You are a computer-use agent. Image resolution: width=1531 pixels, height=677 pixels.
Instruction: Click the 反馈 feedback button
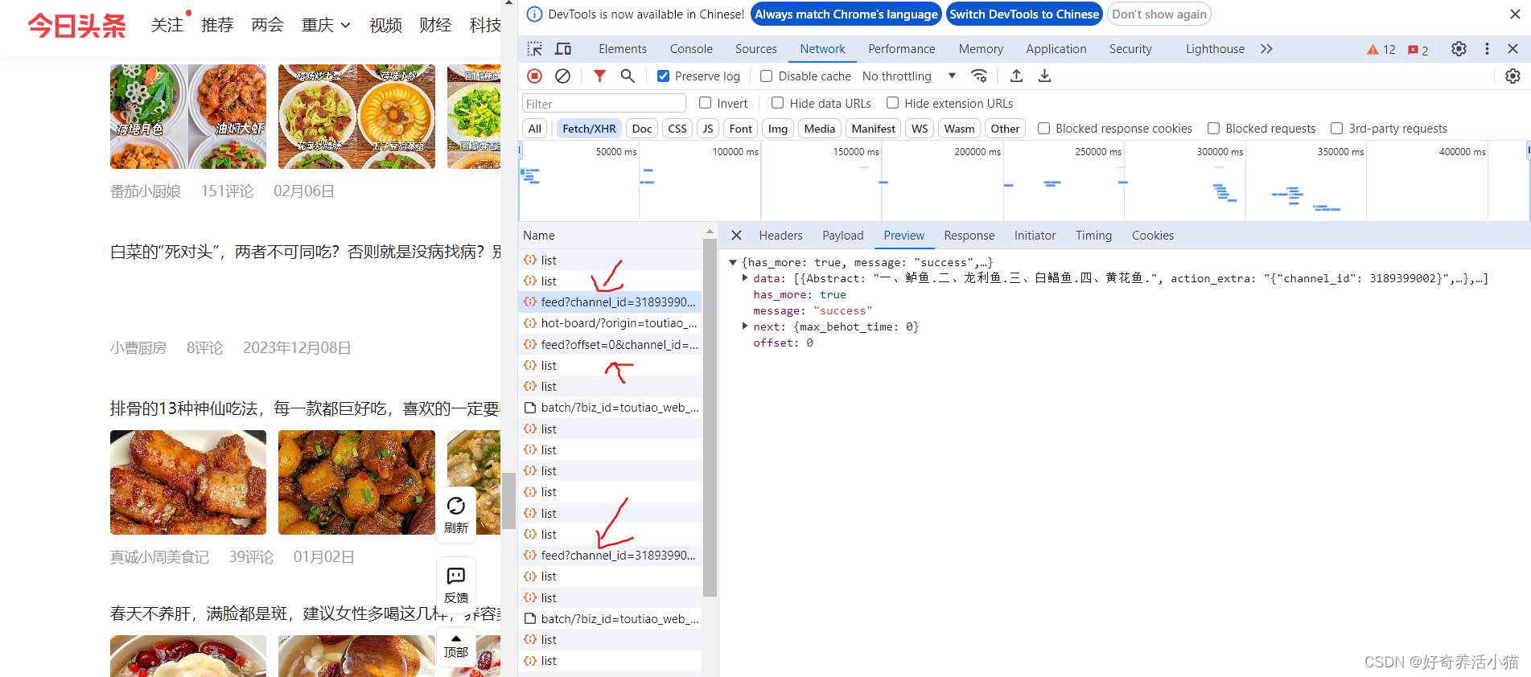456,585
